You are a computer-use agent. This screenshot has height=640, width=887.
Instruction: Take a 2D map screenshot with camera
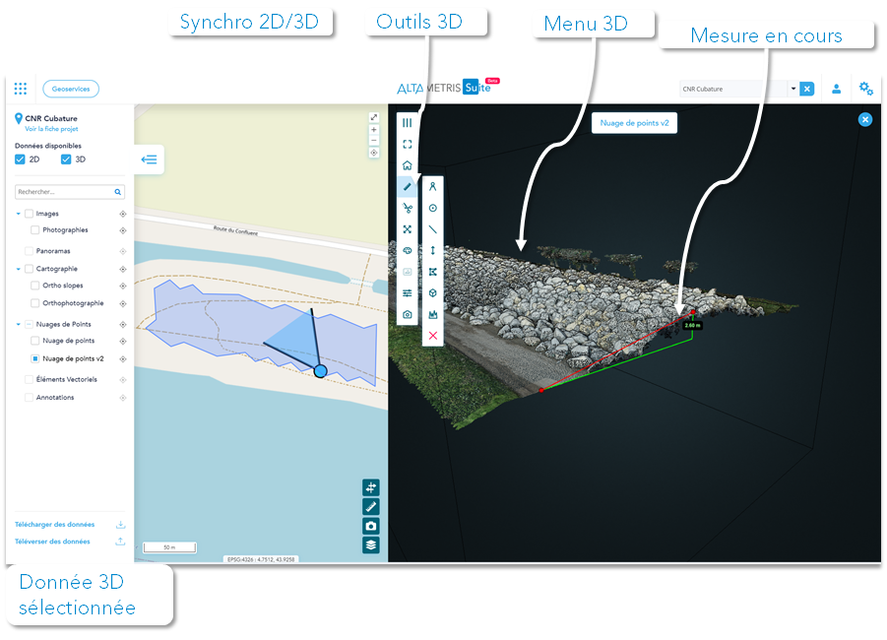[371, 526]
